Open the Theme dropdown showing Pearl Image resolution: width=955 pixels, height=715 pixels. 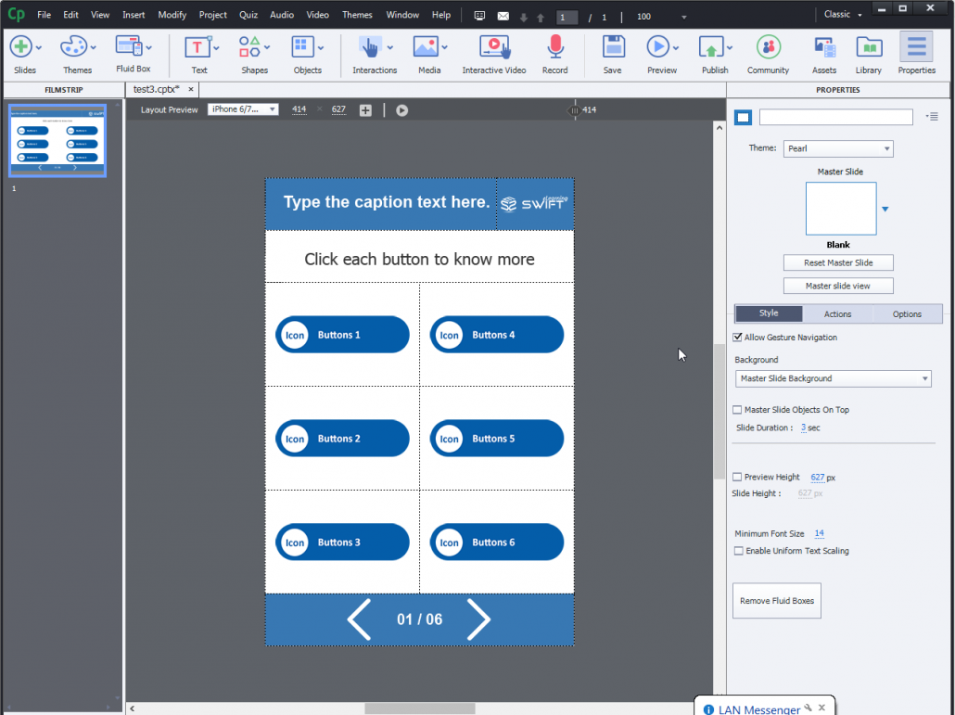click(x=838, y=148)
